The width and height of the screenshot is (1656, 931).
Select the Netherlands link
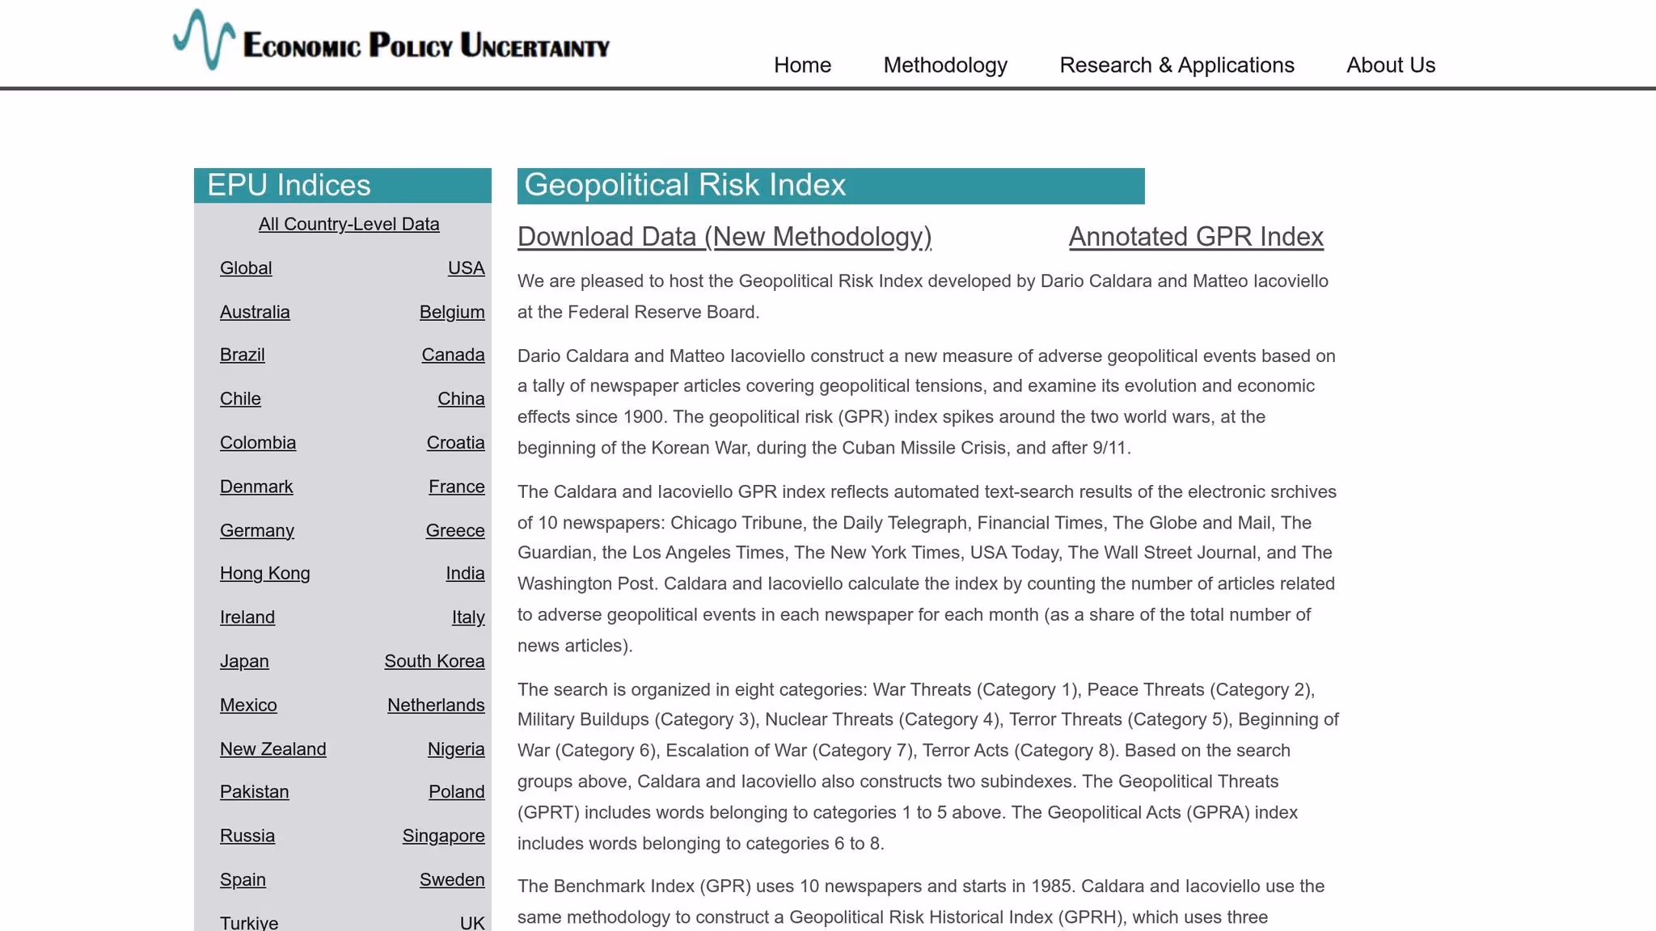(436, 706)
